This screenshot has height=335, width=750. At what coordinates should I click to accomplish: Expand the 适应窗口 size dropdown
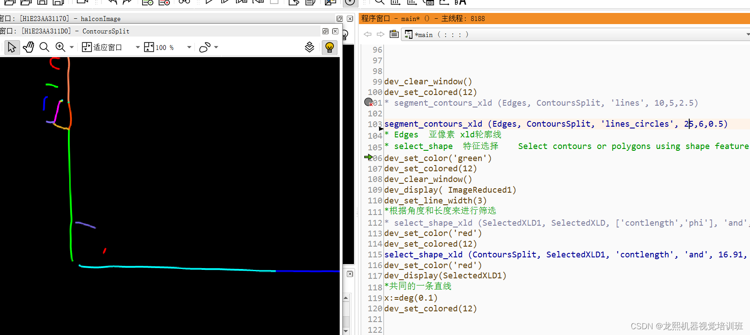[138, 47]
